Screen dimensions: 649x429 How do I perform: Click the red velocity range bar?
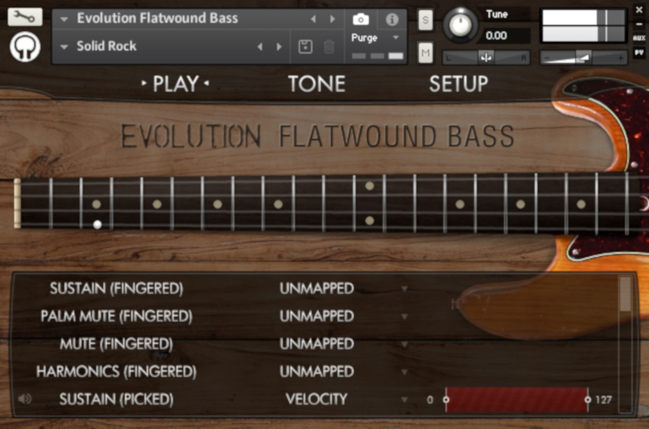(x=516, y=400)
